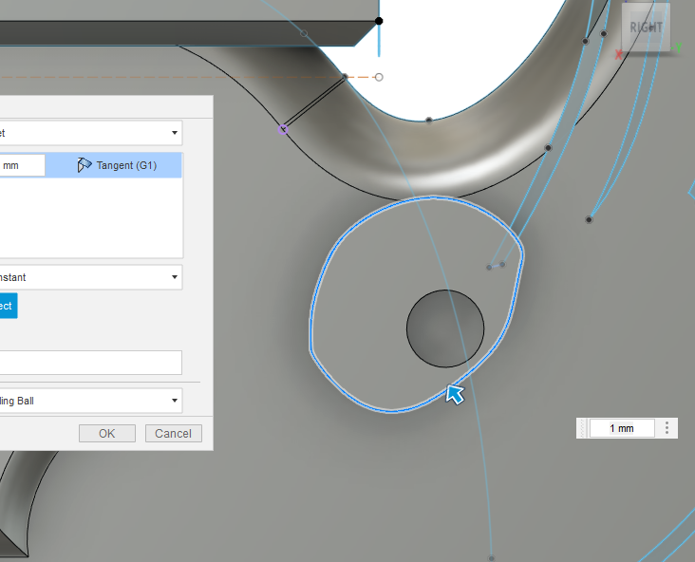This screenshot has width=695, height=562.
Task: Click the RIGHT face of the view cube
Action: coord(646,27)
